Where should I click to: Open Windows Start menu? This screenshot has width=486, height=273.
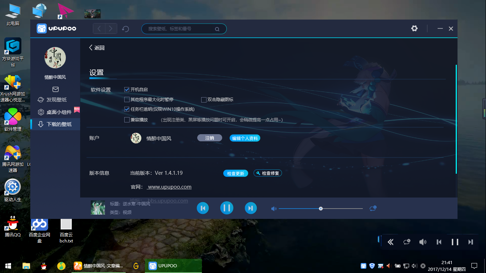point(8,266)
